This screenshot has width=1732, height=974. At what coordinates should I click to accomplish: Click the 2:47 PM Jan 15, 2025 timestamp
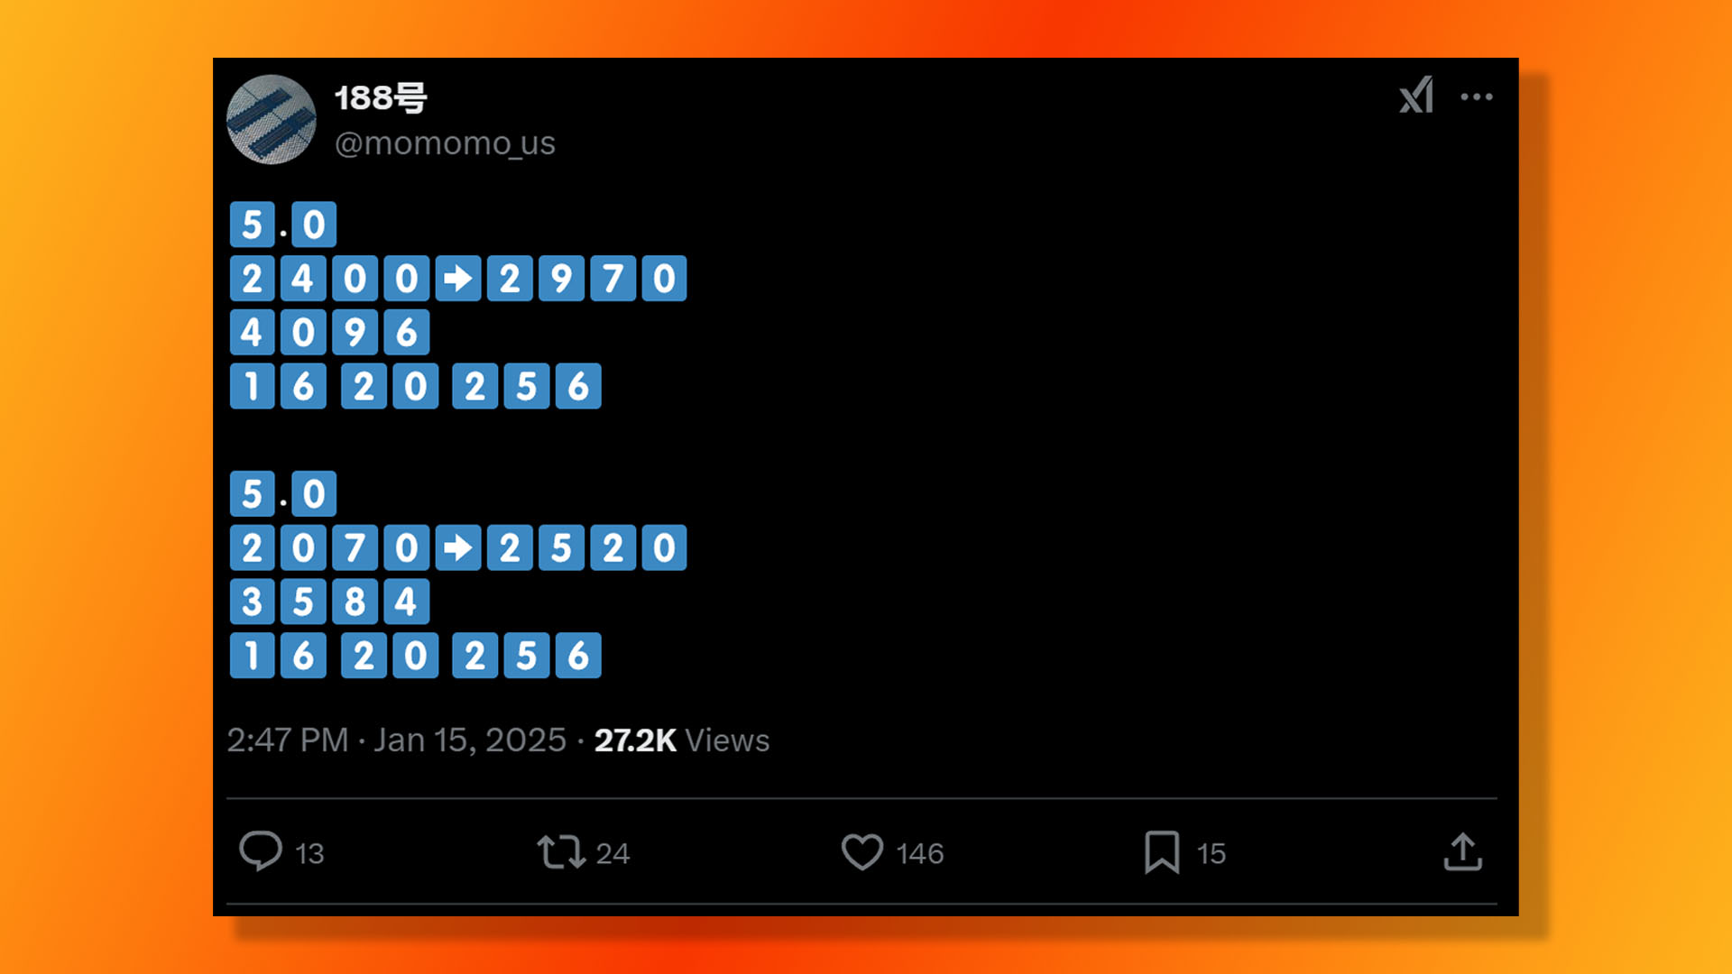click(x=396, y=740)
